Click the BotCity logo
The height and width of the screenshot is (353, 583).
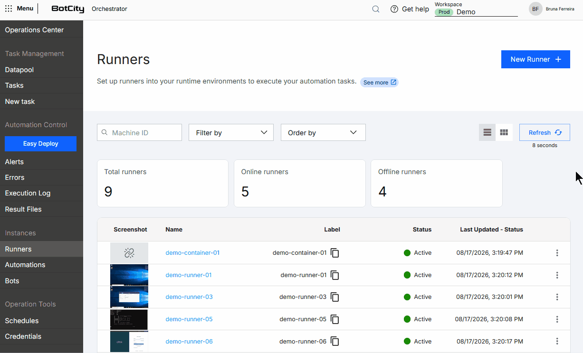(x=67, y=9)
